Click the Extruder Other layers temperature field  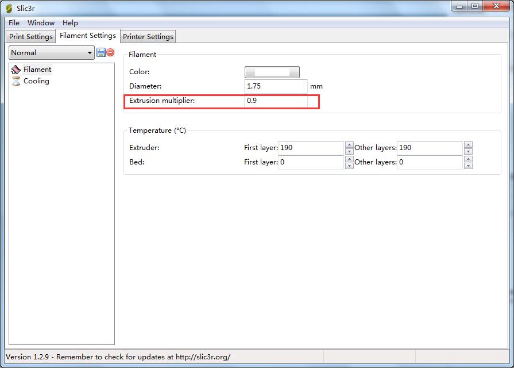pyautogui.click(x=430, y=148)
